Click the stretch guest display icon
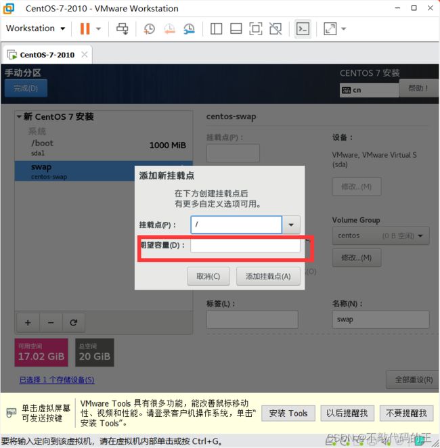 pos(330,28)
